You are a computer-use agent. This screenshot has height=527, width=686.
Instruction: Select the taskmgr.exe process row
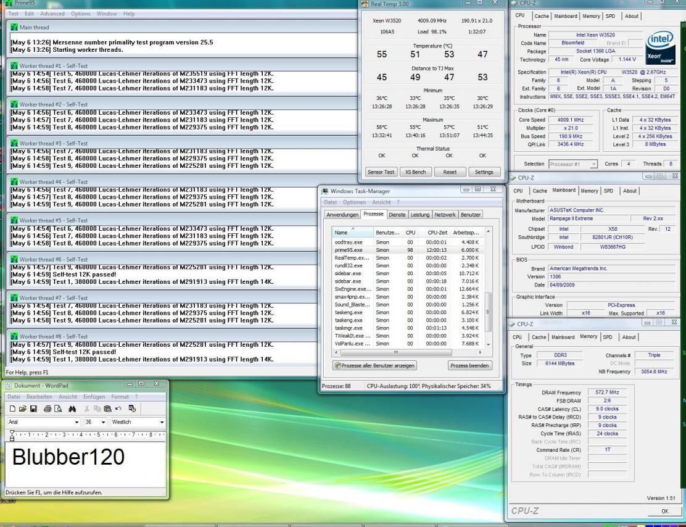pos(407,328)
